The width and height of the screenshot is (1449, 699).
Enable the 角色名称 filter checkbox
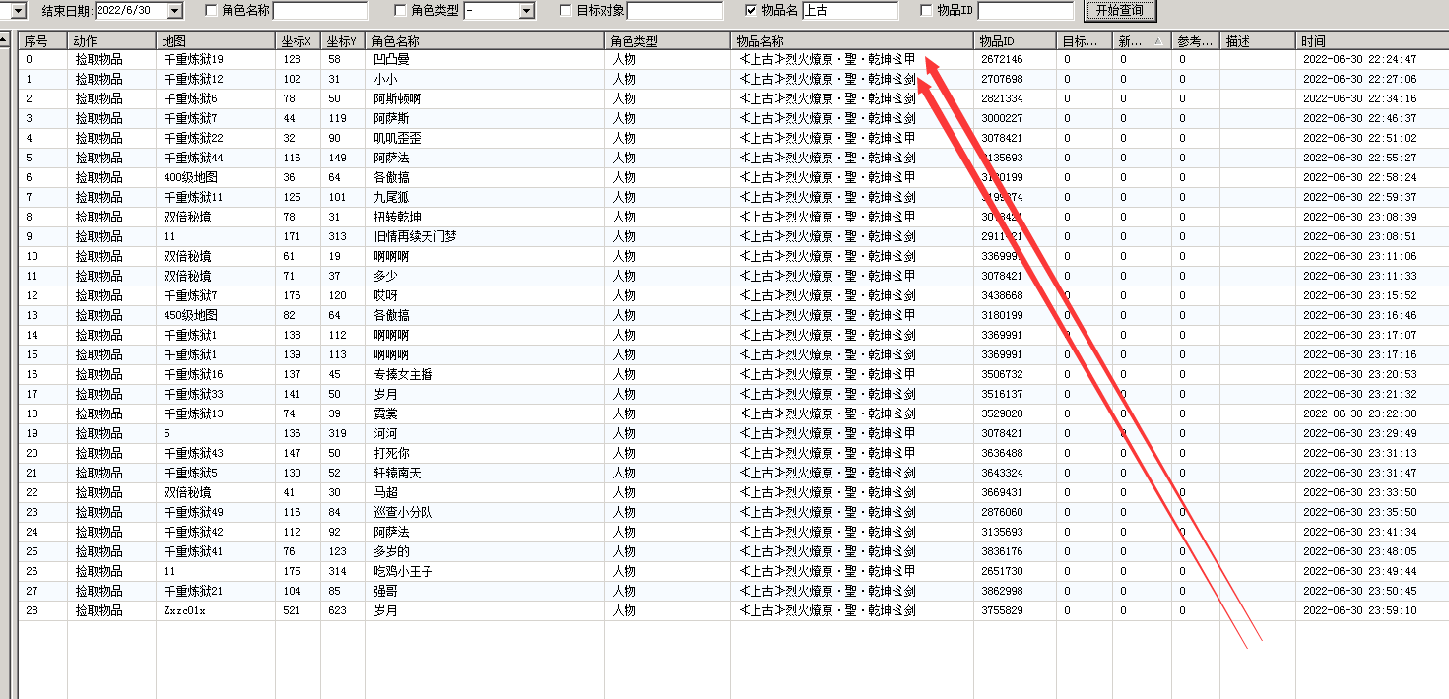coord(211,11)
